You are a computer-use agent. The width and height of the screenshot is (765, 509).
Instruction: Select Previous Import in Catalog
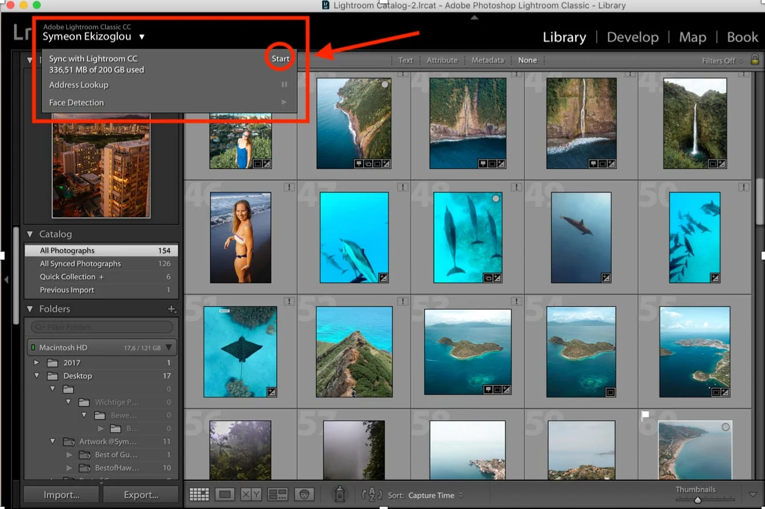[101, 290]
